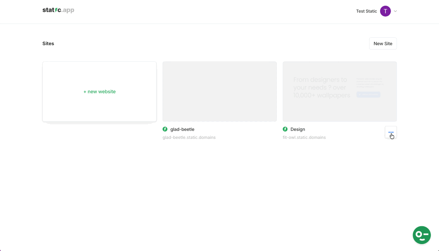
Task: Click the green icon beside Design
Action: (285, 129)
